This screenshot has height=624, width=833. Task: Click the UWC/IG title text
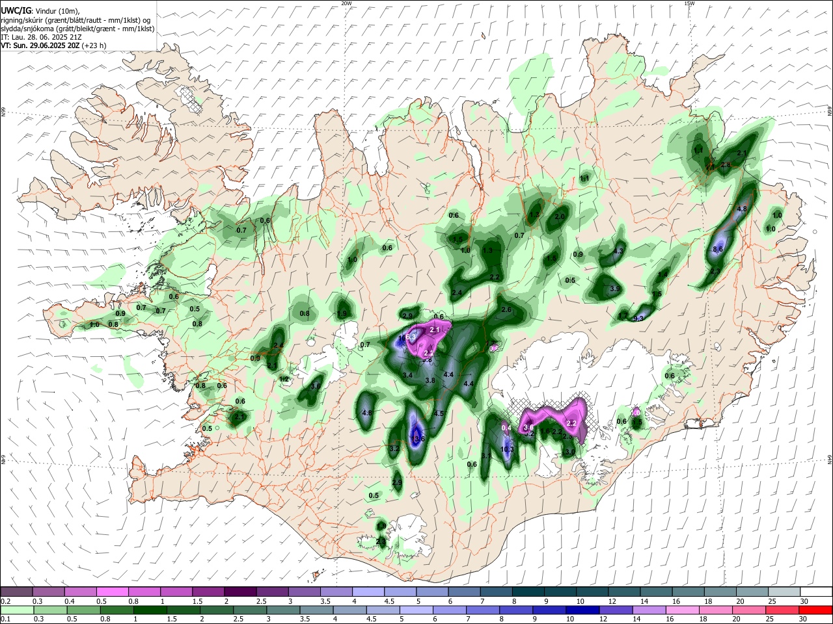(16, 11)
